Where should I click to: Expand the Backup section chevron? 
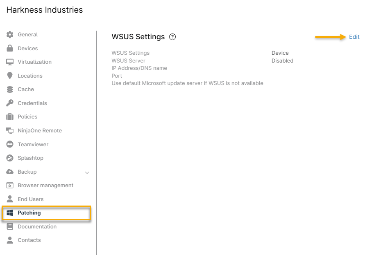(87, 172)
